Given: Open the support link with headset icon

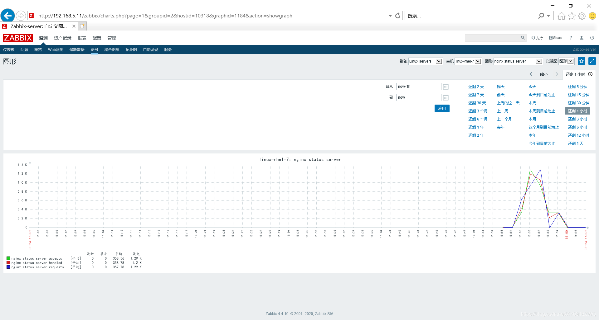Looking at the screenshot, I should [537, 38].
